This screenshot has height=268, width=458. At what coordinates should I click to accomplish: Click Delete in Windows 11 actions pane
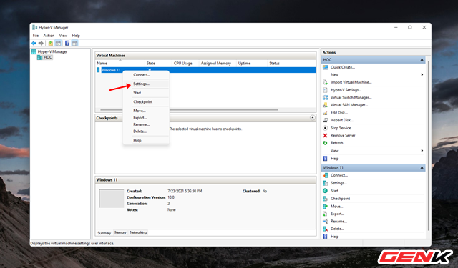[337, 229]
